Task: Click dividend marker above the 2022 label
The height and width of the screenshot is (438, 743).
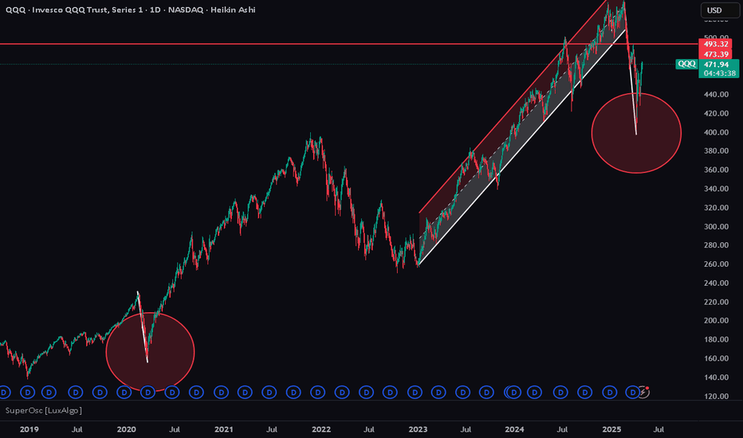Action: click(x=317, y=392)
